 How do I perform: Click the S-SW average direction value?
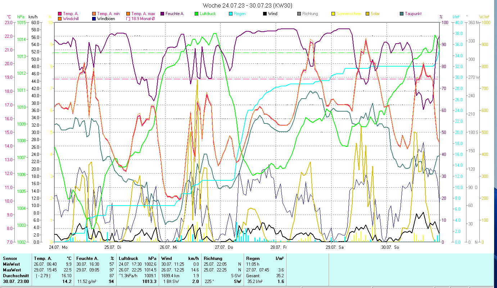point(236,276)
